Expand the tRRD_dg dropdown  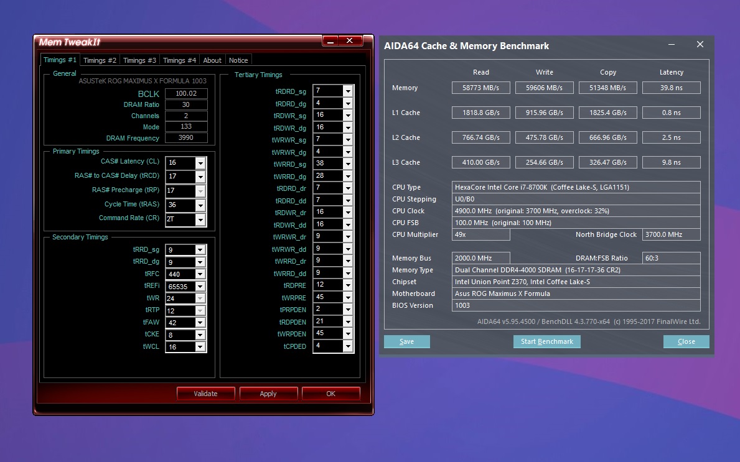coord(200,262)
